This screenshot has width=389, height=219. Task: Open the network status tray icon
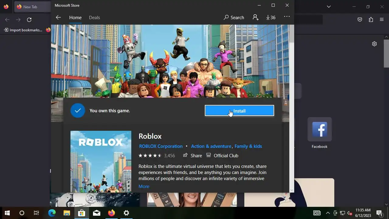(343, 213)
